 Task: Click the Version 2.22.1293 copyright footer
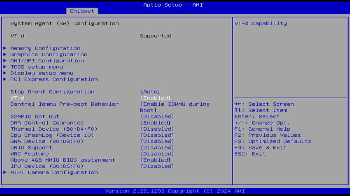pos(175,191)
